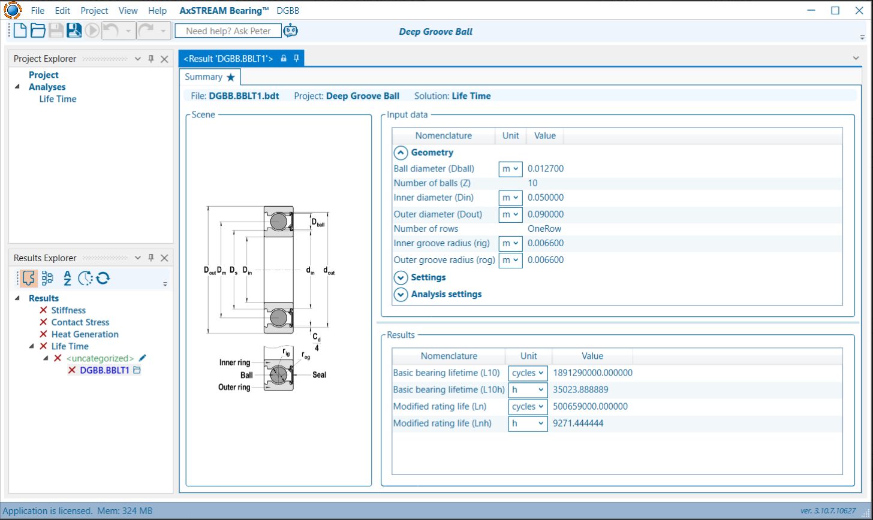Sort results alphabetically with A-Z icon
Screen dimensions: 873x520
(x=67, y=278)
